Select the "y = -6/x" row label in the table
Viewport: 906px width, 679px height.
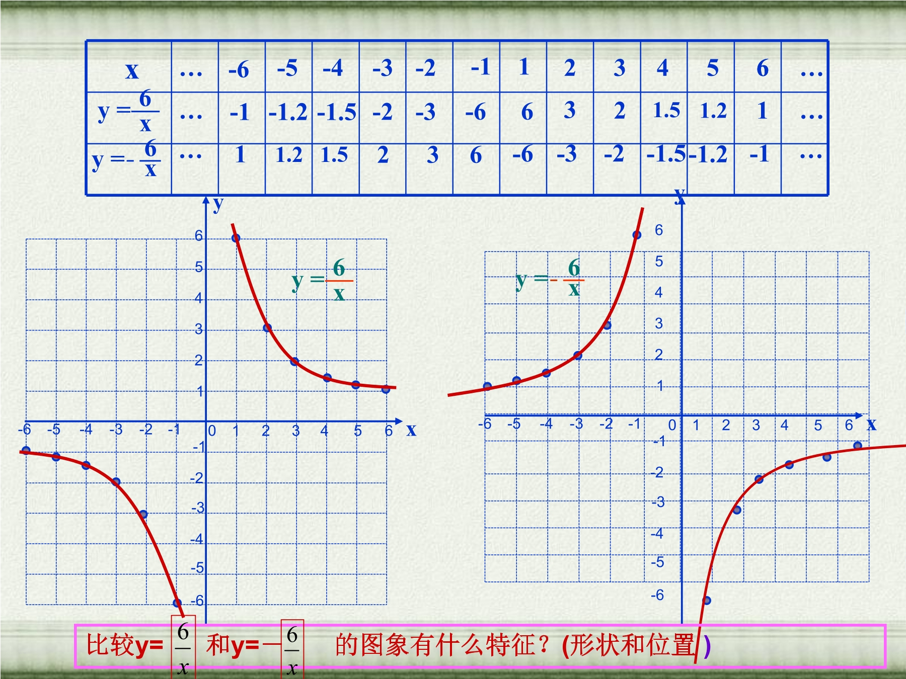coord(126,158)
